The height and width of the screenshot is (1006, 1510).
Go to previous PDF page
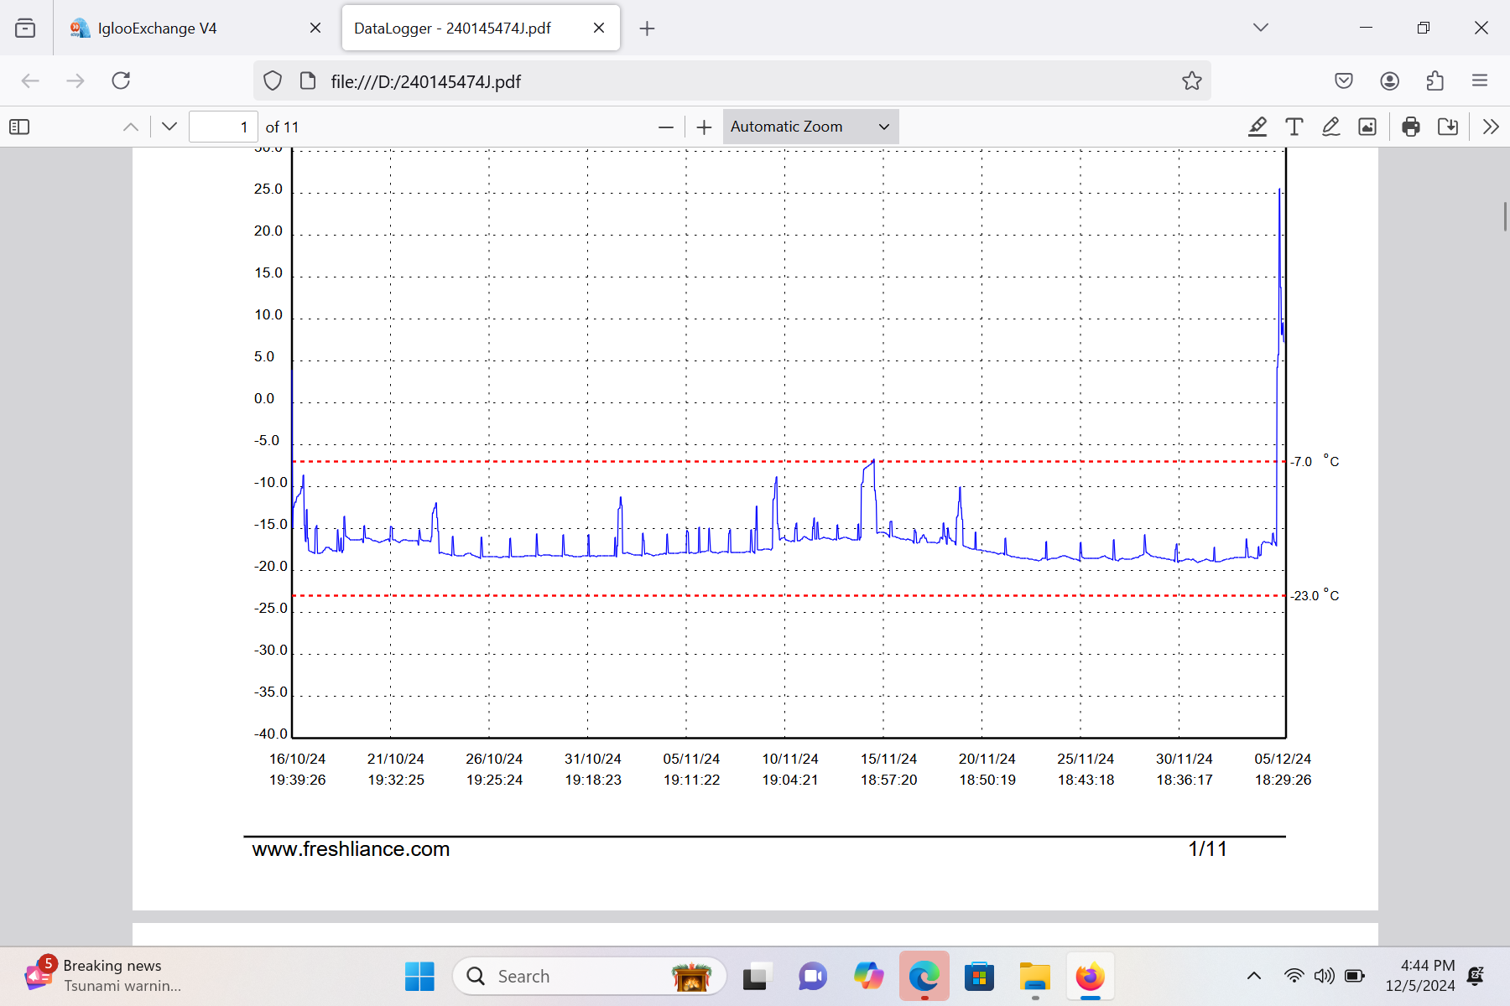[x=131, y=127]
